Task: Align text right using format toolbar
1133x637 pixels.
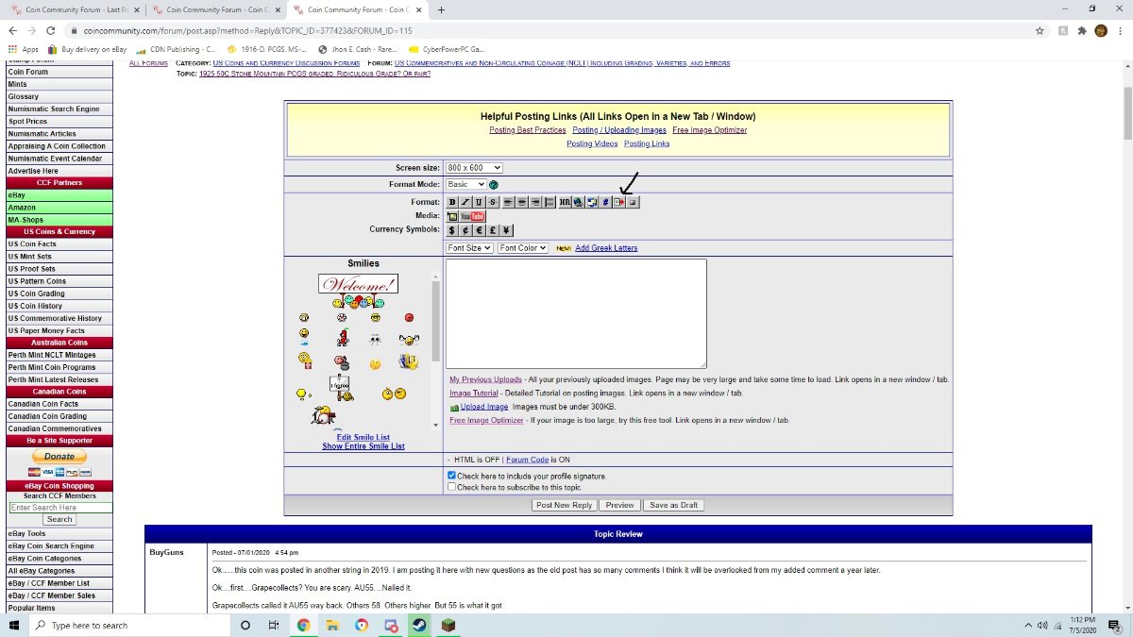Action: [535, 202]
